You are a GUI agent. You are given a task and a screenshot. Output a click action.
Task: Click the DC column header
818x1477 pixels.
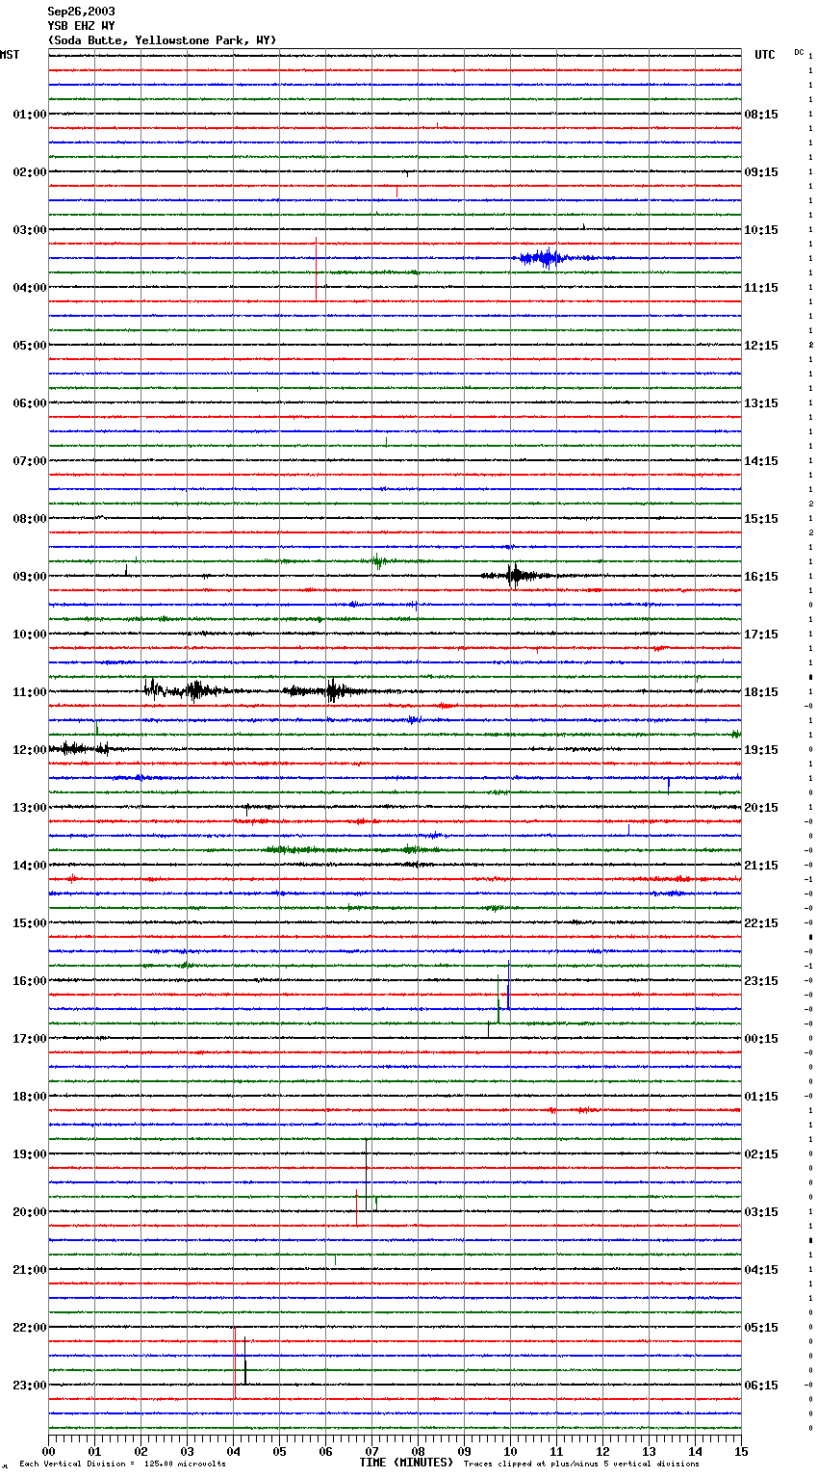pyautogui.click(x=799, y=52)
